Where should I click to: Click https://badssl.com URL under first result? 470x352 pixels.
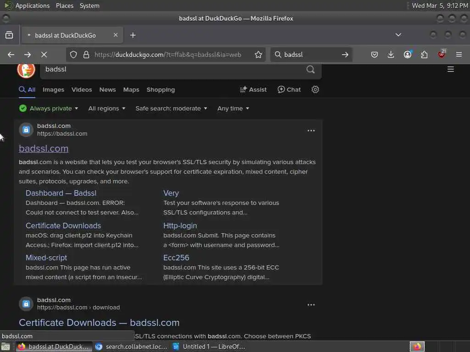[x=62, y=134]
